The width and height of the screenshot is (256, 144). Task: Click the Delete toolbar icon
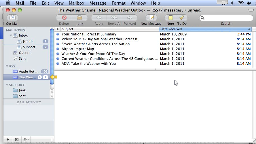[x=64, y=18]
